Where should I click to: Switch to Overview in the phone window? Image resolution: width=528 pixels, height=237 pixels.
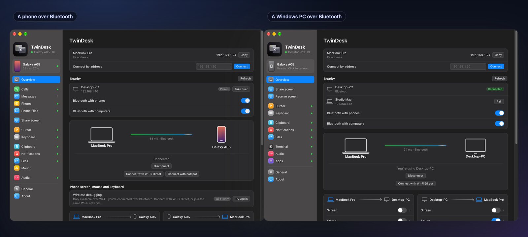[x=36, y=80]
